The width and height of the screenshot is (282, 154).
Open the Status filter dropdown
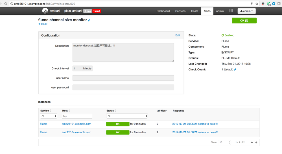point(127,116)
